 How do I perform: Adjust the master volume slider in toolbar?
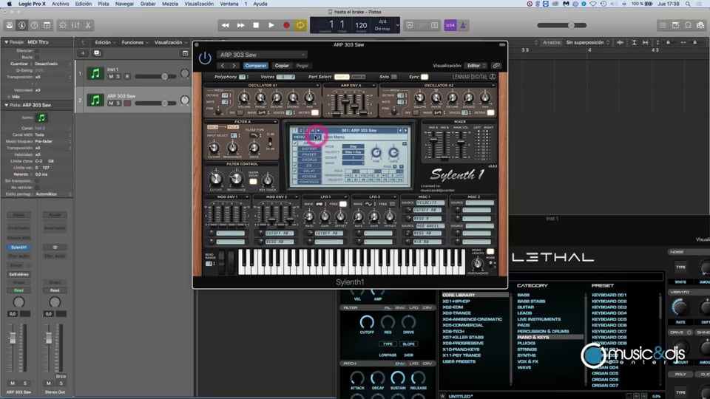click(x=561, y=25)
